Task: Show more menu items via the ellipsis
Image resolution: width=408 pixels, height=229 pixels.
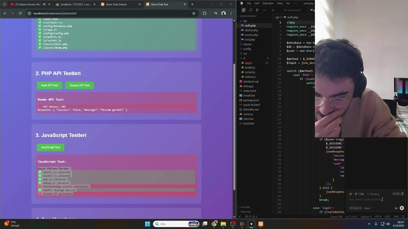Action: click(295, 3)
